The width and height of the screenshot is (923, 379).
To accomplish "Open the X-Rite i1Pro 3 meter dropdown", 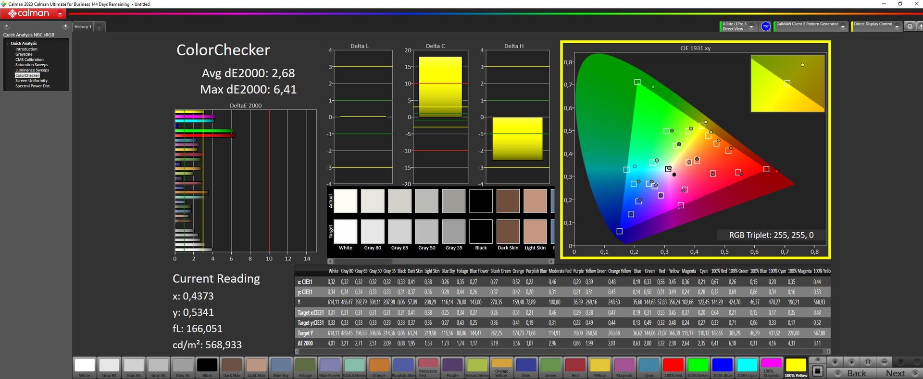I will point(751,26).
